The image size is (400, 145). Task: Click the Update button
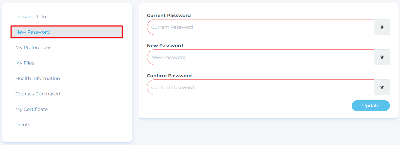pos(371,106)
